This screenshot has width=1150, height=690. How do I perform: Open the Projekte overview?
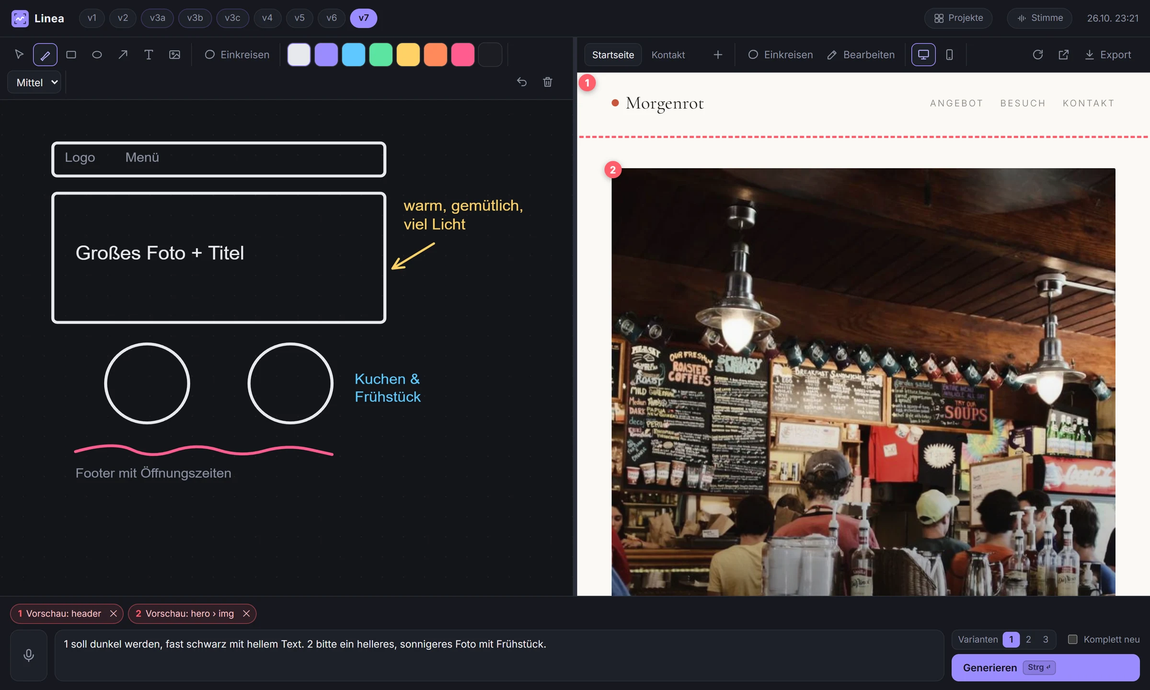tap(958, 18)
